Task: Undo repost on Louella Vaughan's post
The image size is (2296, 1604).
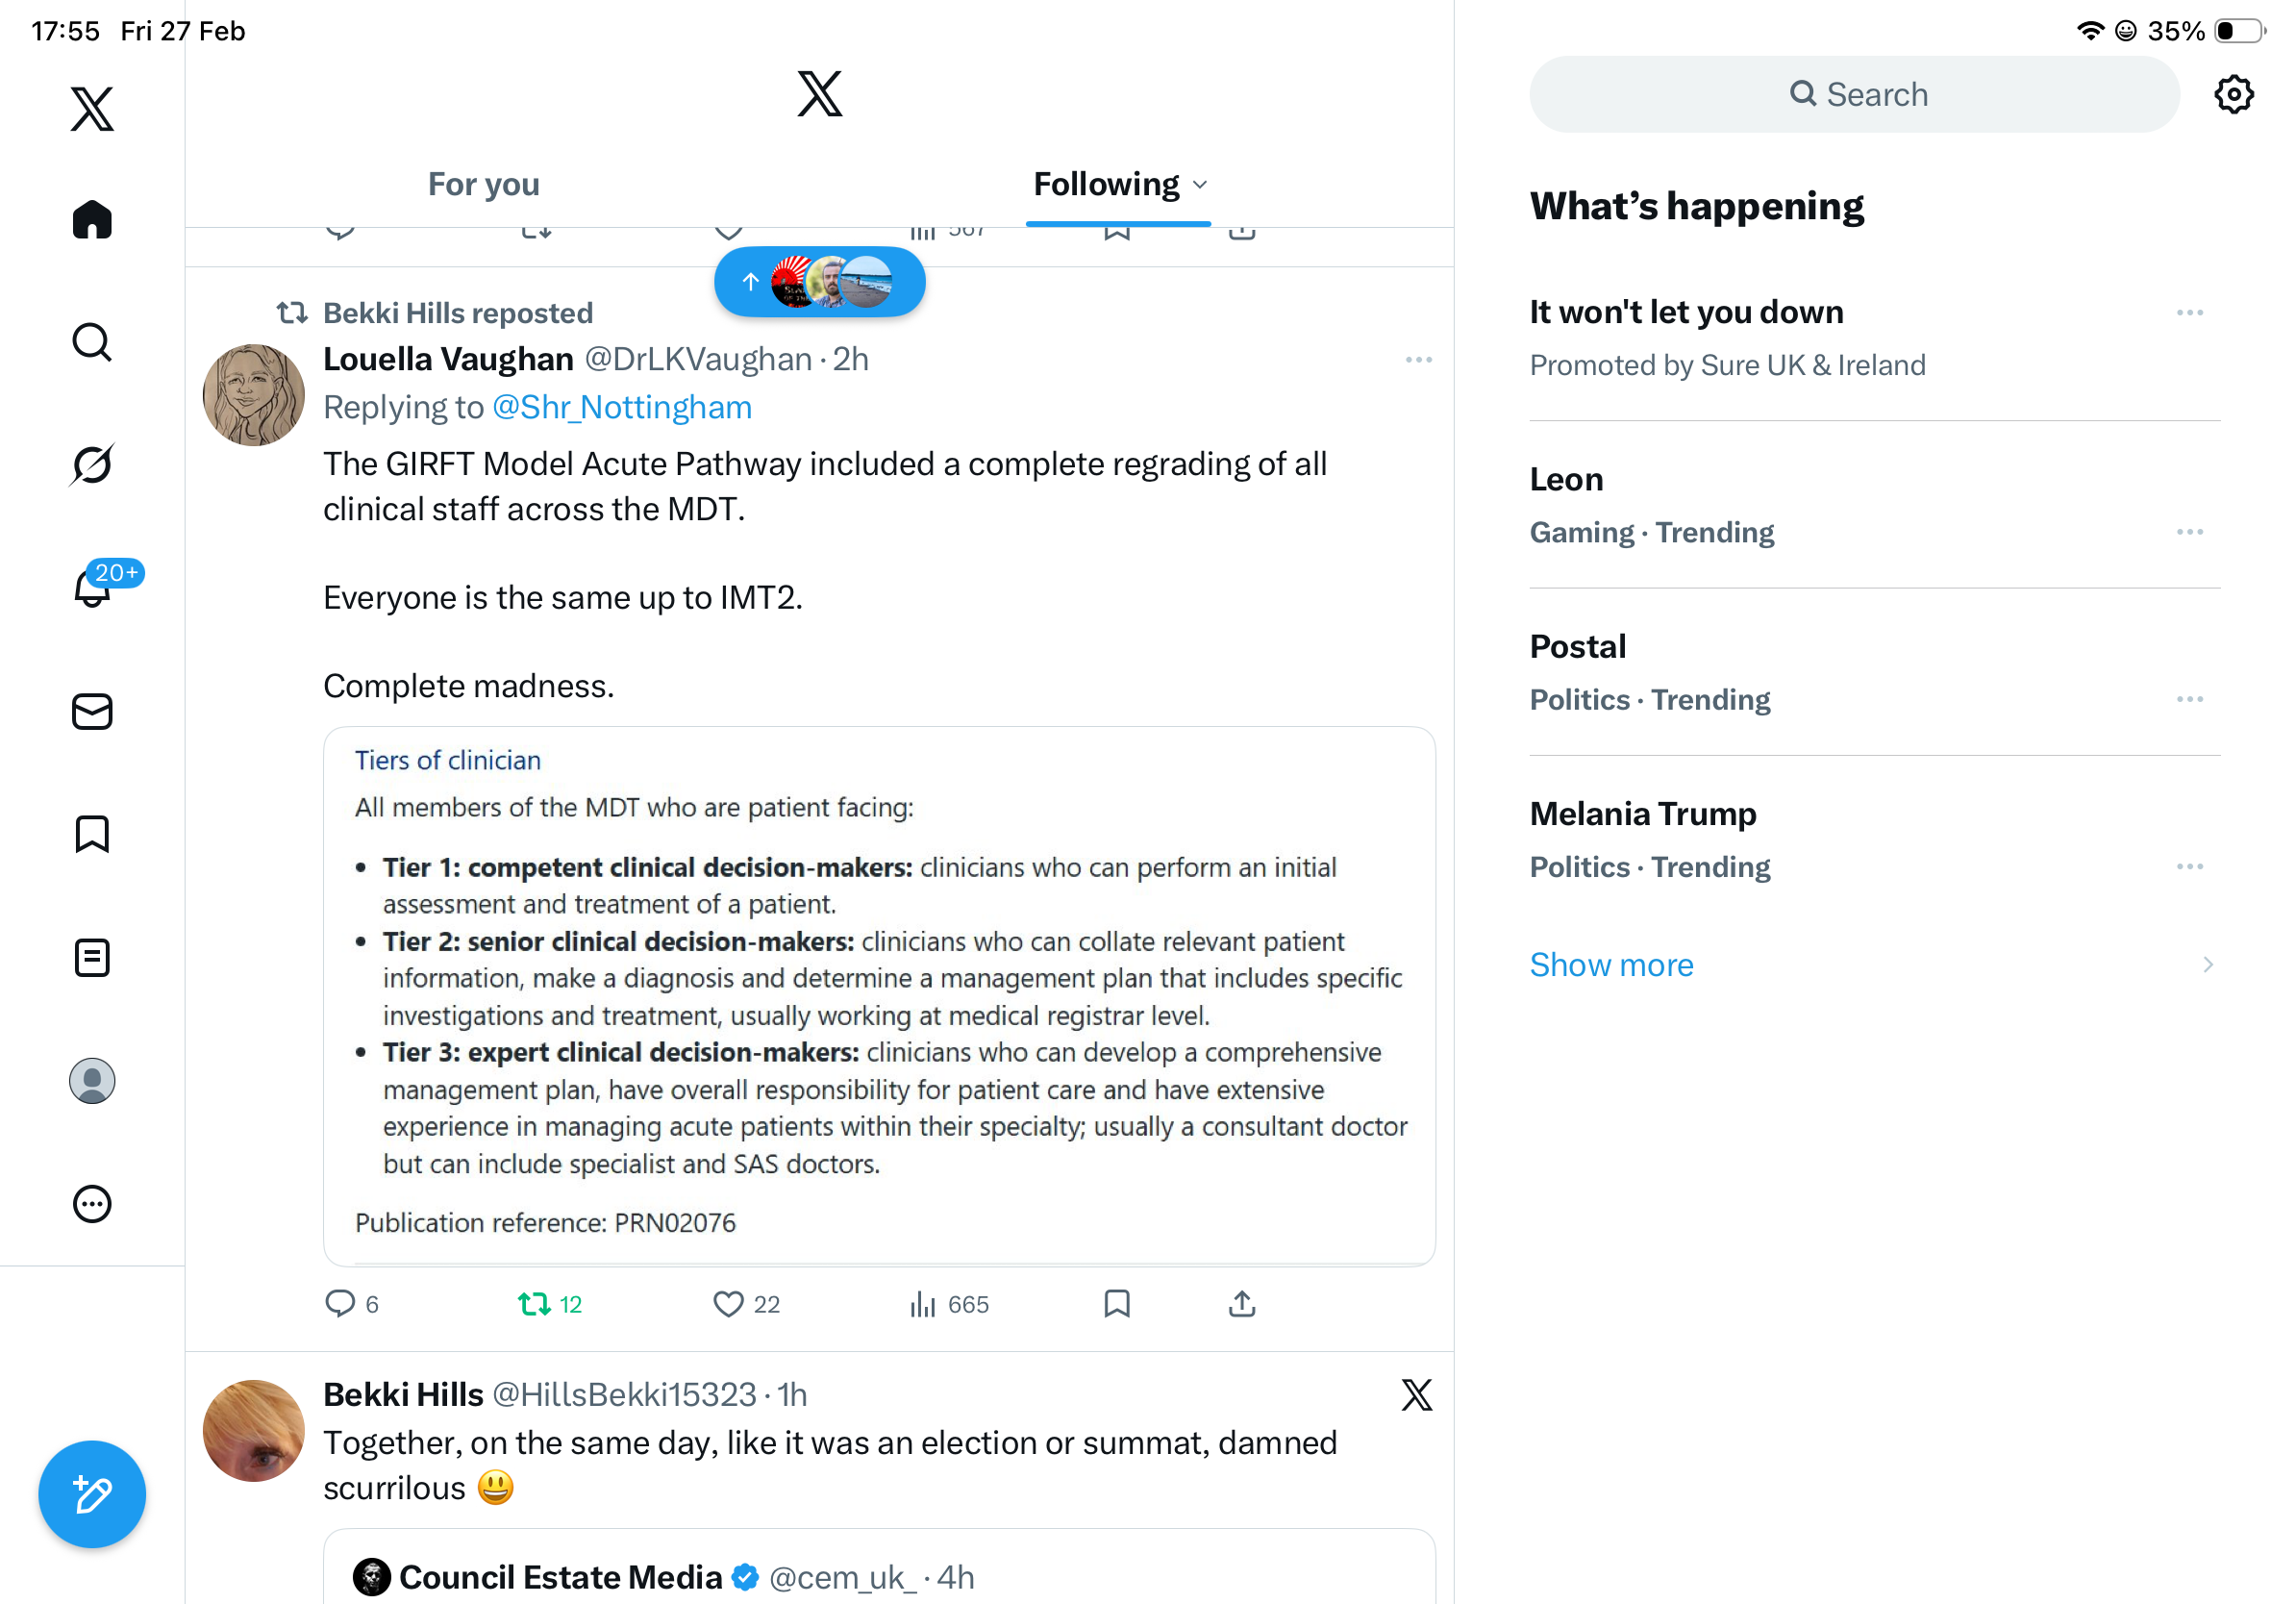Action: coord(536,1304)
